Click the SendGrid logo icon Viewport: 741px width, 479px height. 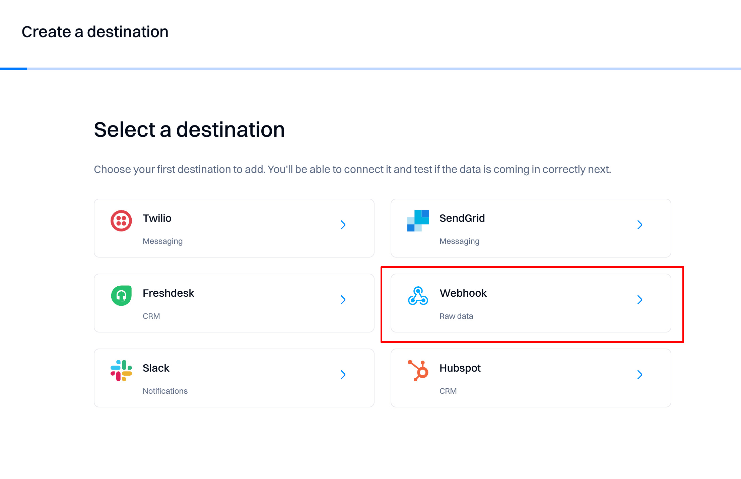coord(418,221)
